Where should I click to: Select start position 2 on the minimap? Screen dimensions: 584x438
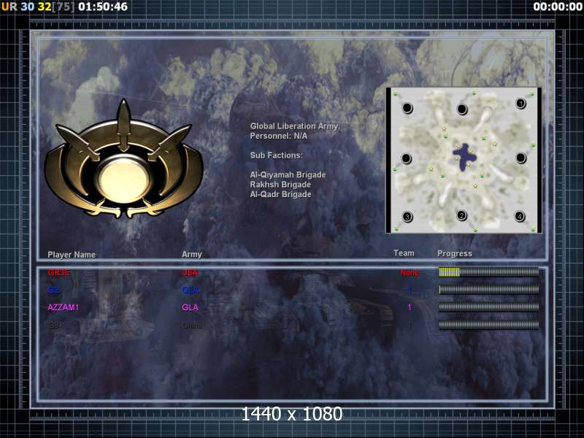tap(462, 215)
